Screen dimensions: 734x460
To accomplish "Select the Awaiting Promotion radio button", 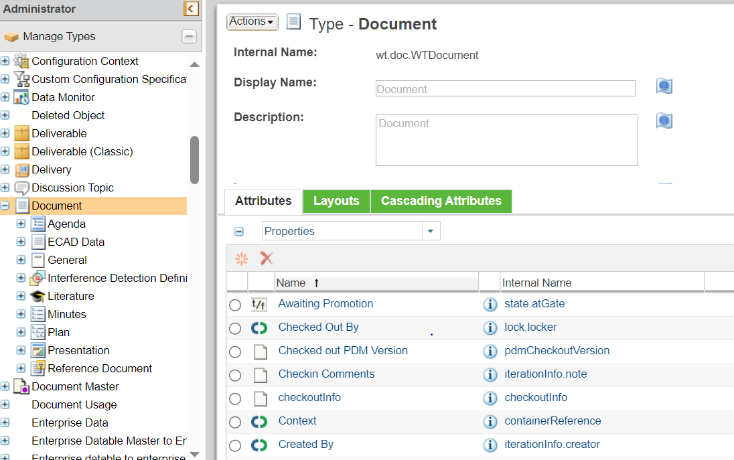I will click(235, 305).
